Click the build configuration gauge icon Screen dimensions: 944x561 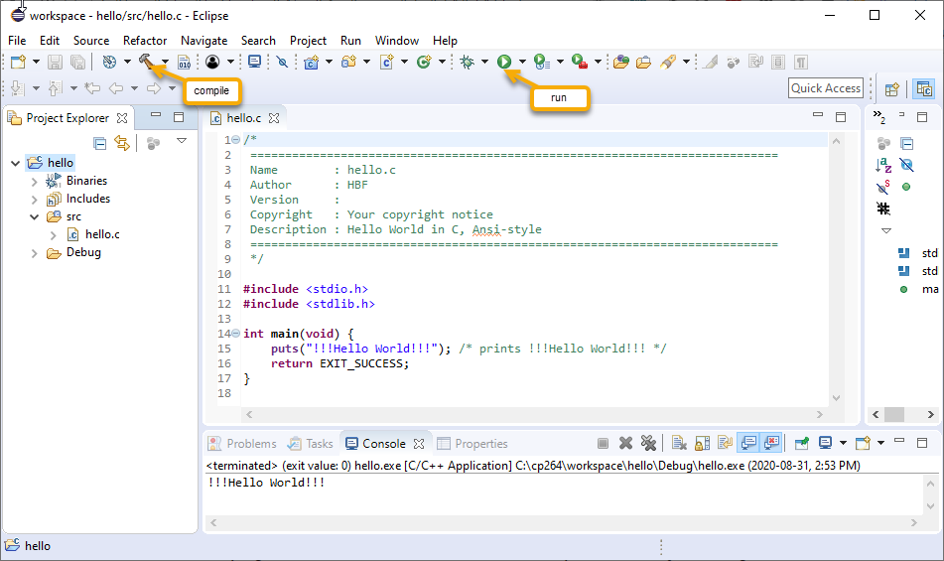coord(109,62)
